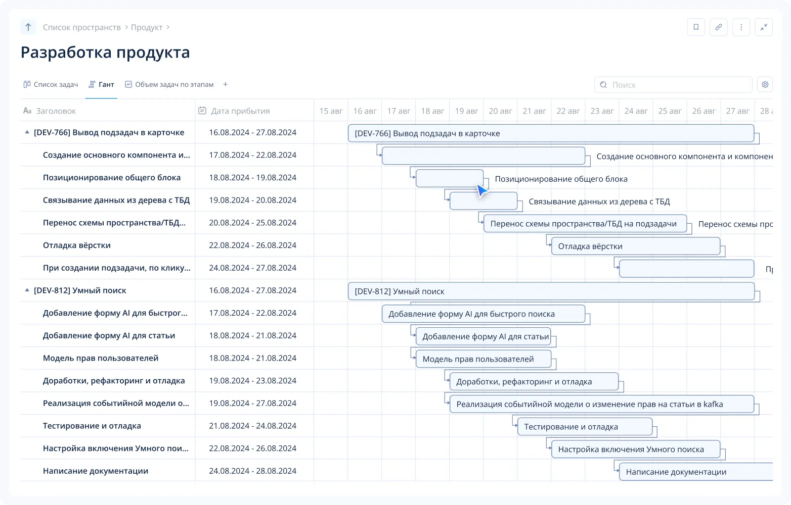Click Написание документации Gantt bar

(x=696, y=472)
